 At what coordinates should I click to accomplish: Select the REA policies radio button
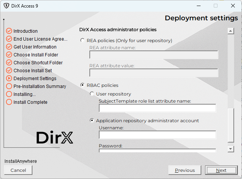[83, 41]
